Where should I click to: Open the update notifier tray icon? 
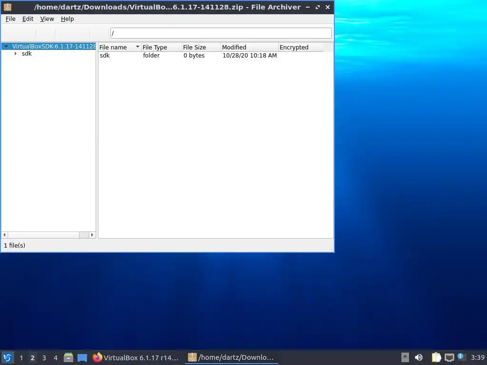click(x=461, y=357)
